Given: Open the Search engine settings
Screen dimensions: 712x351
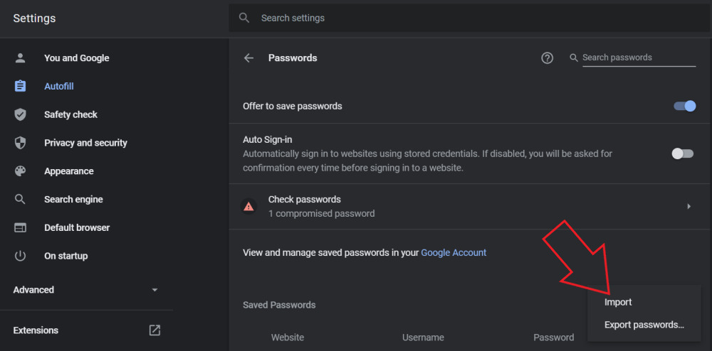Looking at the screenshot, I should pyautogui.click(x=73, y=200).
